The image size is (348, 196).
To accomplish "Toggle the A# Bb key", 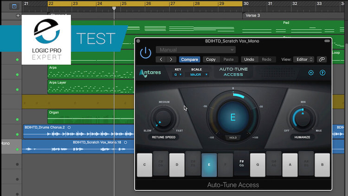I will [306, 163].
